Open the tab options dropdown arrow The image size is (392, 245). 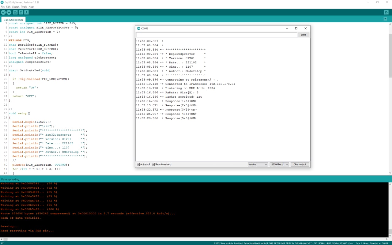click(x=385, y=19)
